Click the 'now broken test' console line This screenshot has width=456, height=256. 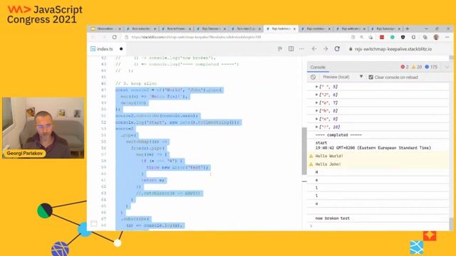tap(333, 218)
